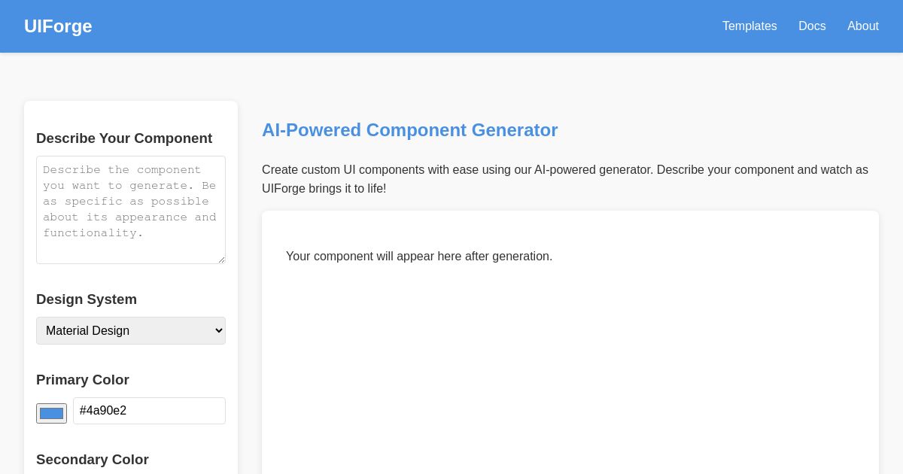
Task: Click the Describe Your Component label
Action: point(124,138)
